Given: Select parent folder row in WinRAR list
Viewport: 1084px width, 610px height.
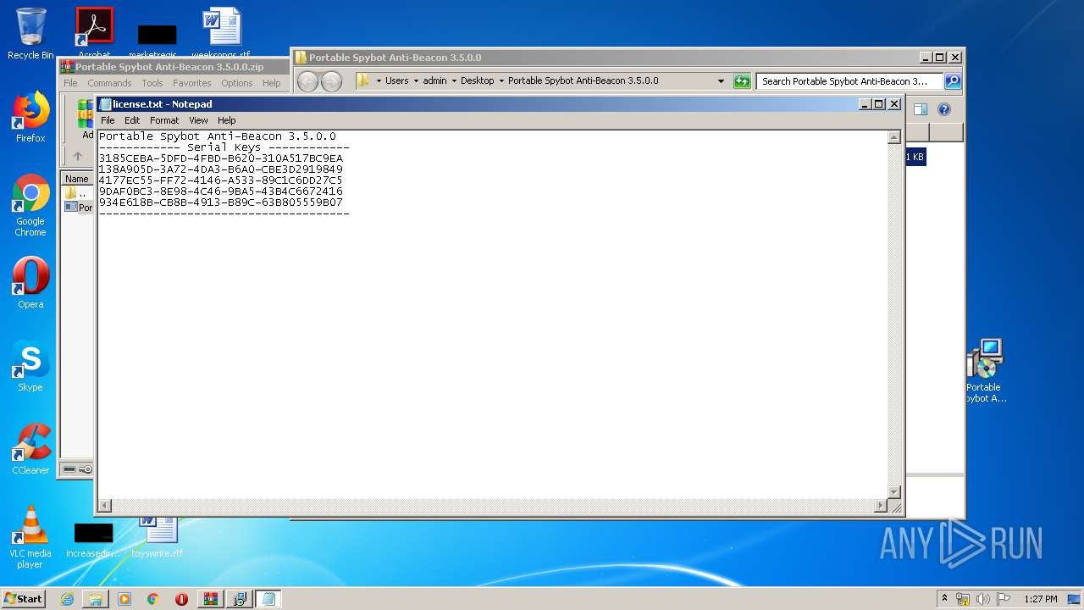Looking at the screenshot, I should coord(78,193).
